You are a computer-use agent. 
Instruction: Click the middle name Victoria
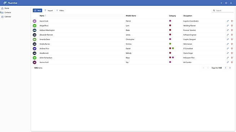128,44
